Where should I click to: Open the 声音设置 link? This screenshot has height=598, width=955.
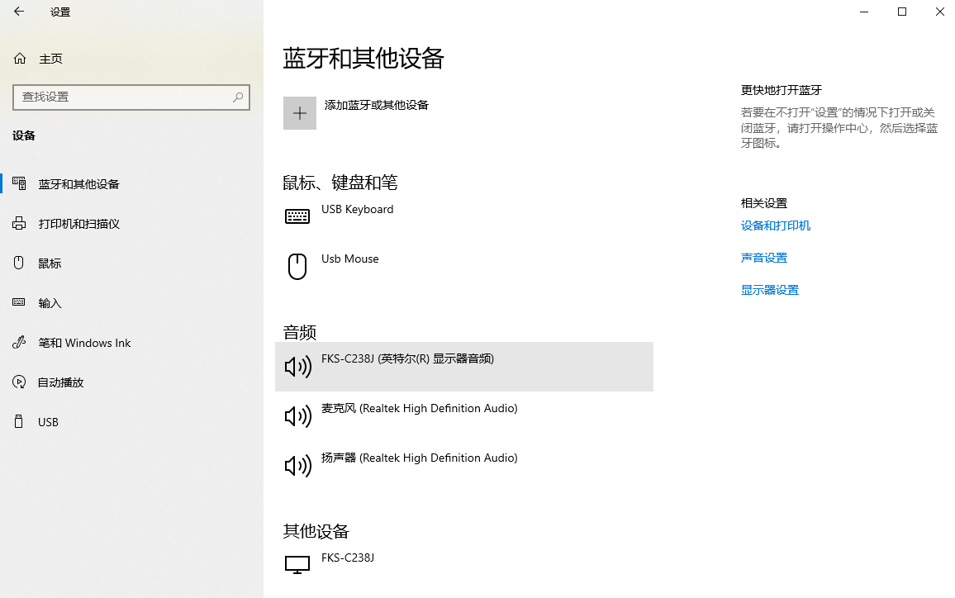[x=763, y=257]
